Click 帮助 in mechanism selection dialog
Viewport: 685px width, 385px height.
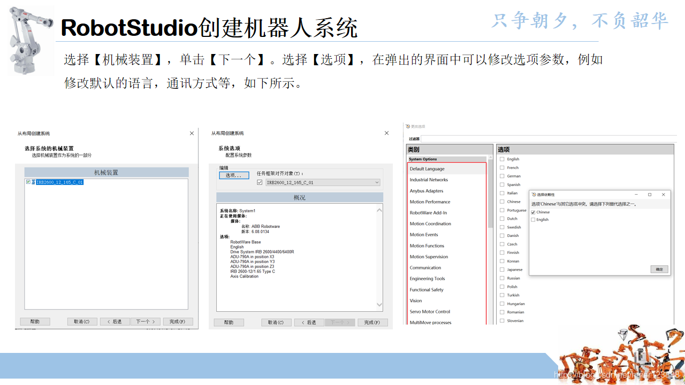tap(35, 322)
